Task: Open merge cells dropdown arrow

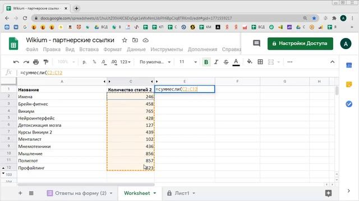Action: tap(279, 62)
